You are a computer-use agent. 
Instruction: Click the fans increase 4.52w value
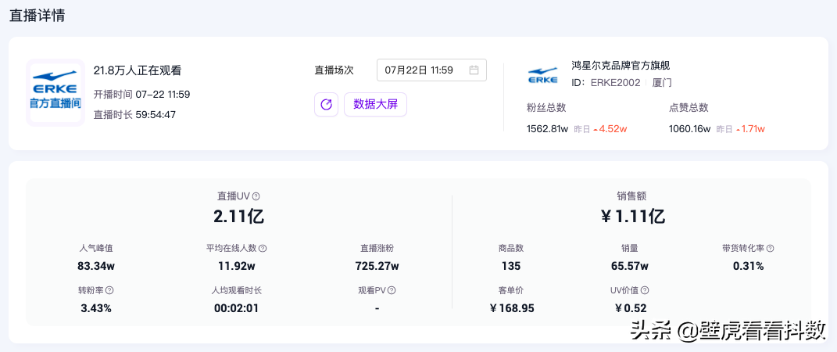click(x=612, y=129)
